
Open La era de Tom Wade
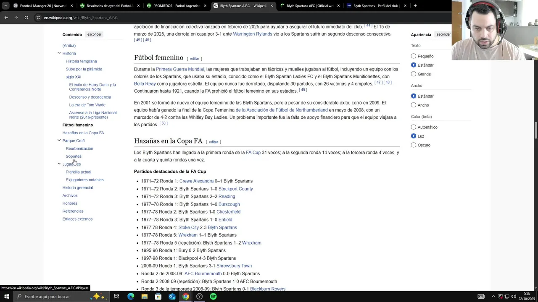click(x=87, y=105)
